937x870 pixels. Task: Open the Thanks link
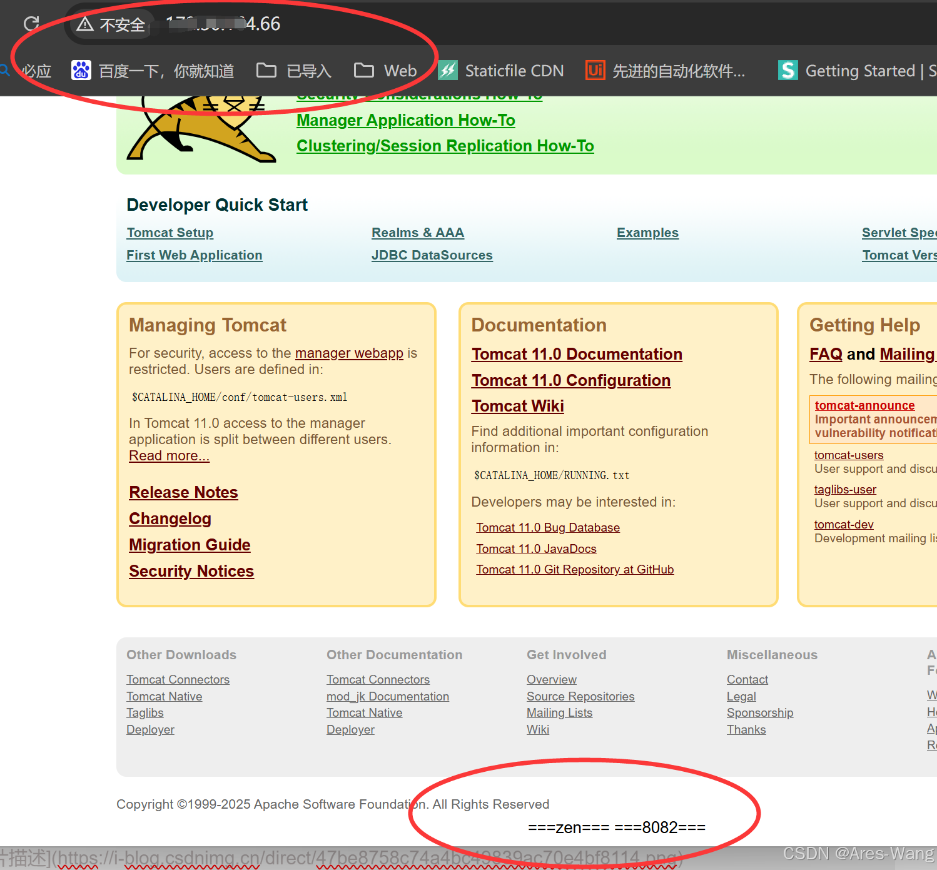(746, 729)
